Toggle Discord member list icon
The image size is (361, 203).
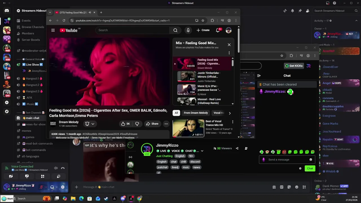pyautogui.click(x=307, y=11)
